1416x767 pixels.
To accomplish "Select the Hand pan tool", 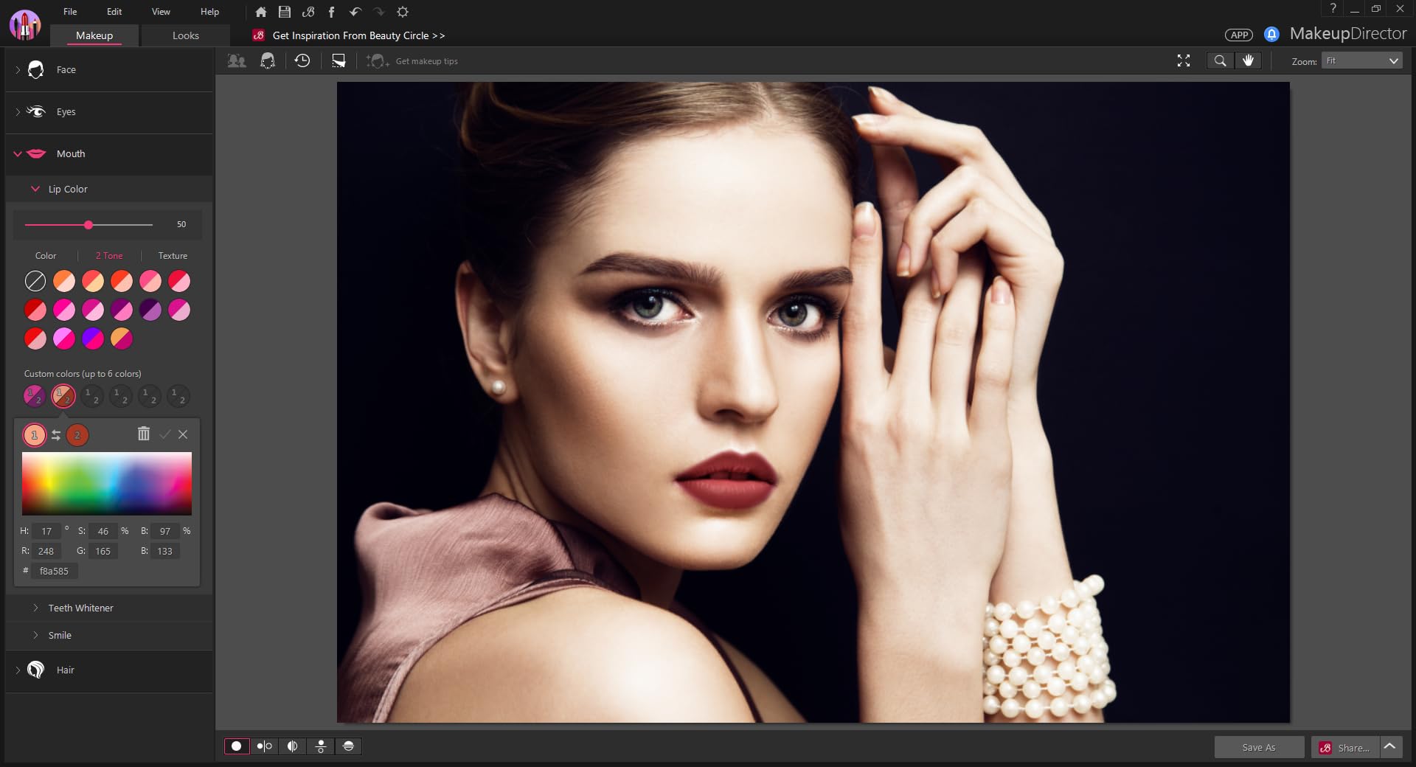I will [1248, 61].
